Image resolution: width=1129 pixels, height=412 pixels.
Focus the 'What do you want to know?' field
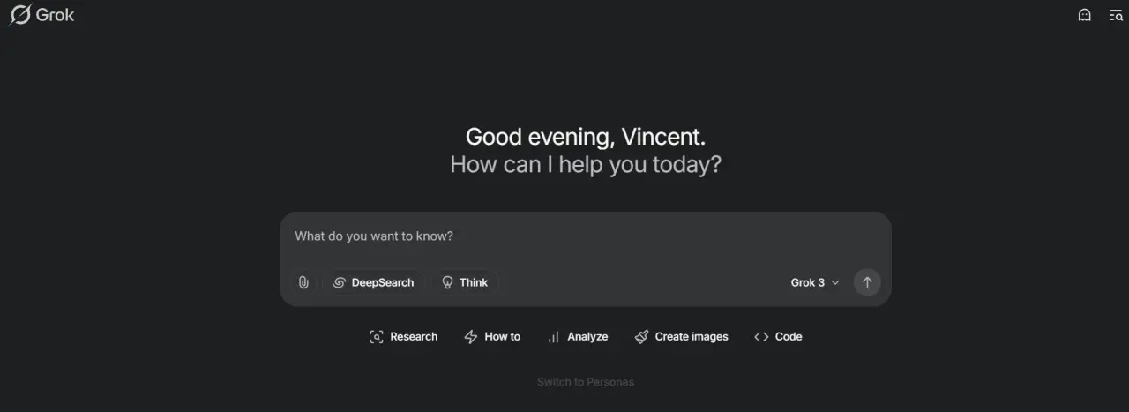[585, 236]
